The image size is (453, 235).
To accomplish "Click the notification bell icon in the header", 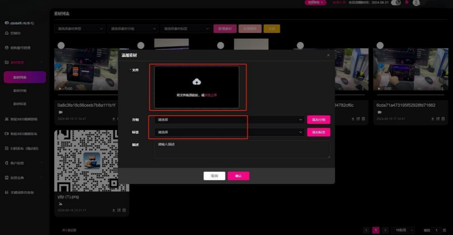I will pyautogui.click(x=406, y=2).
